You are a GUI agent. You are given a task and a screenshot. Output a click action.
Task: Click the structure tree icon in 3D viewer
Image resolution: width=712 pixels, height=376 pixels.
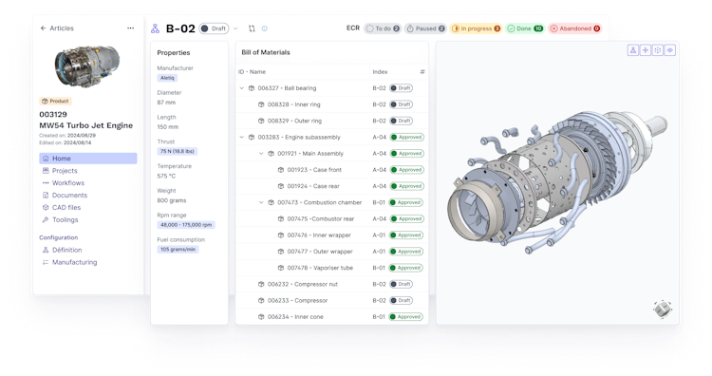[633, 50]
